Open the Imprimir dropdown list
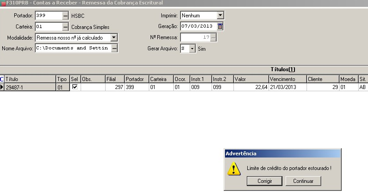The width and height of the screenshot is (368, 194). coord(220,16)
